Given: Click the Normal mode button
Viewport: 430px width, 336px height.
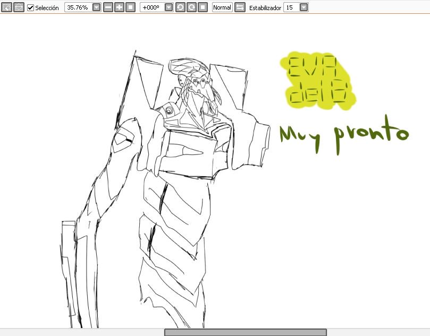Looking at the screenshot, I should point(222,7).
